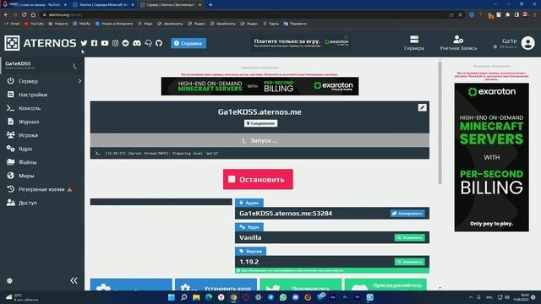Open the Aternos YouTube icon link

(x=105, y=43)
